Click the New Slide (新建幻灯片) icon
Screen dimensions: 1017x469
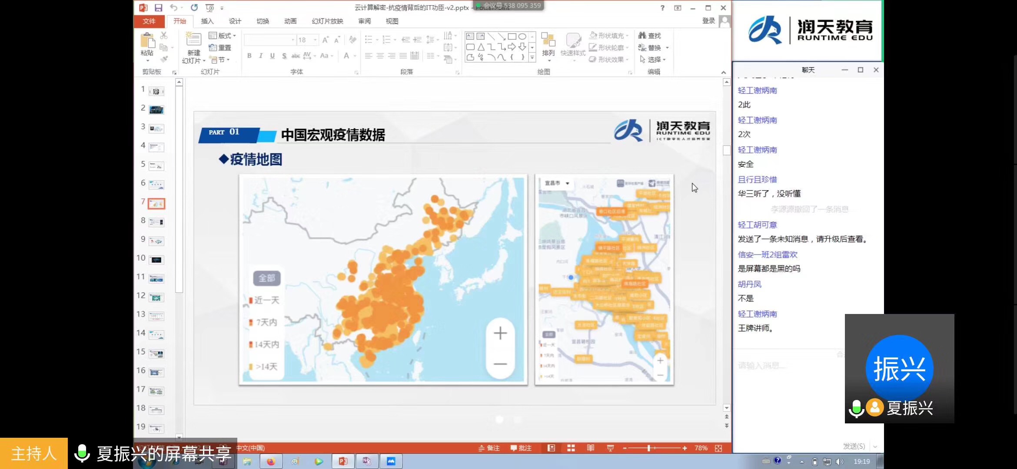[193, 40]
